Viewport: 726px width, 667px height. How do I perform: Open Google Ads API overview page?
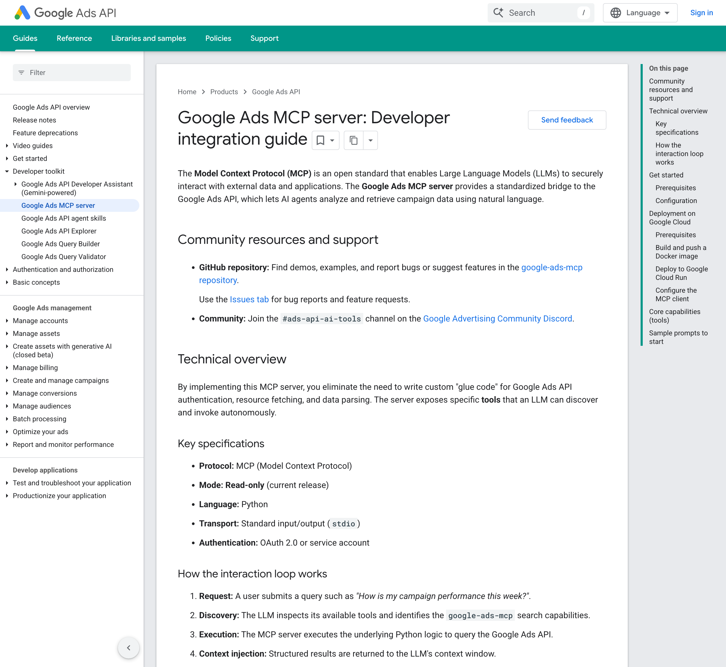(51, 107)
